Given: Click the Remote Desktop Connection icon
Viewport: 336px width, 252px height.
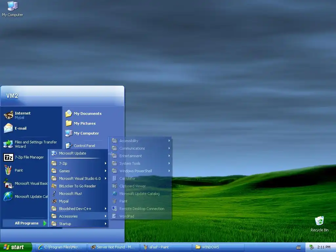Looking at the screenshot, I should point(115,208).
